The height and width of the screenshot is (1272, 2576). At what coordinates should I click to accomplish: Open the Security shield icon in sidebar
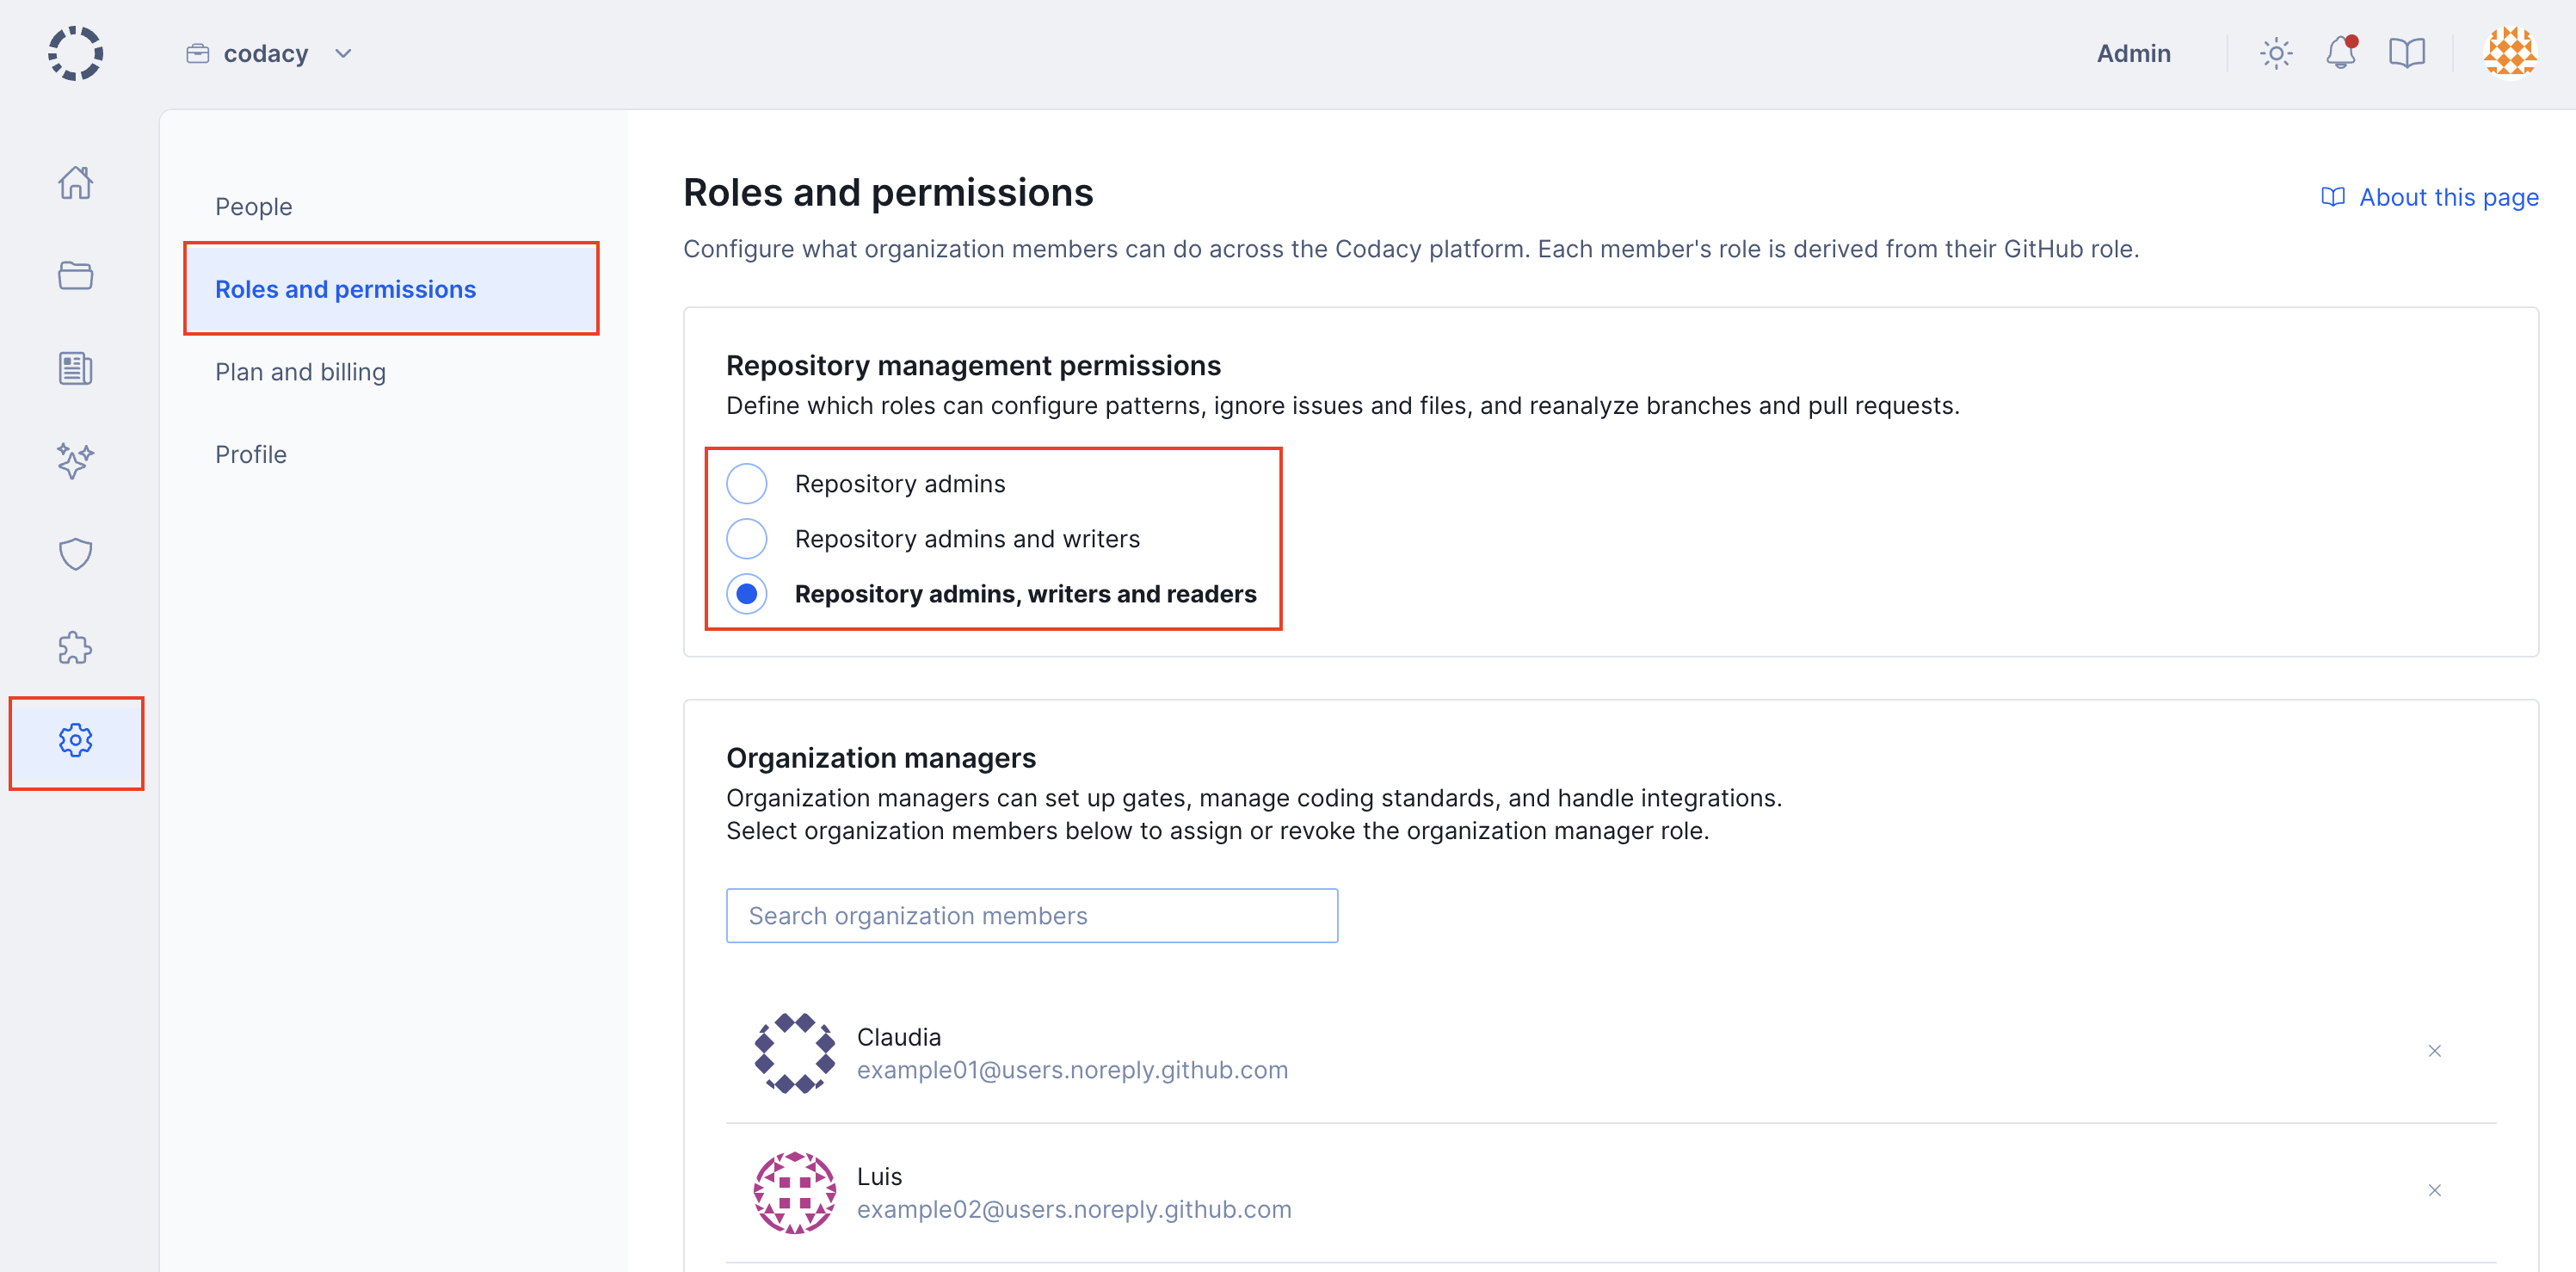[75, 554]
